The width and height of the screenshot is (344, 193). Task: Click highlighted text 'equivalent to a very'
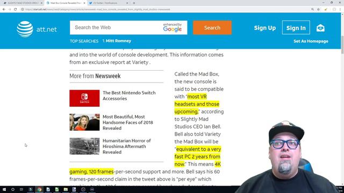pyautogui.click(x=198, y=149)
